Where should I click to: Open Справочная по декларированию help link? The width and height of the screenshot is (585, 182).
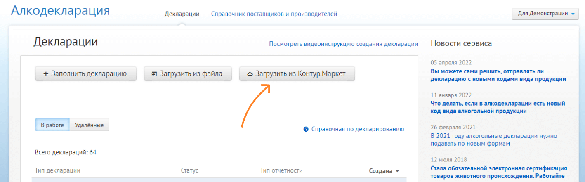[357, 129]
